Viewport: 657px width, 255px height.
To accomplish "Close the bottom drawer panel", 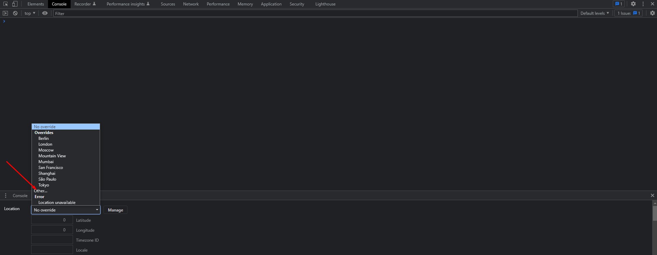I will [x=652, y=195].
